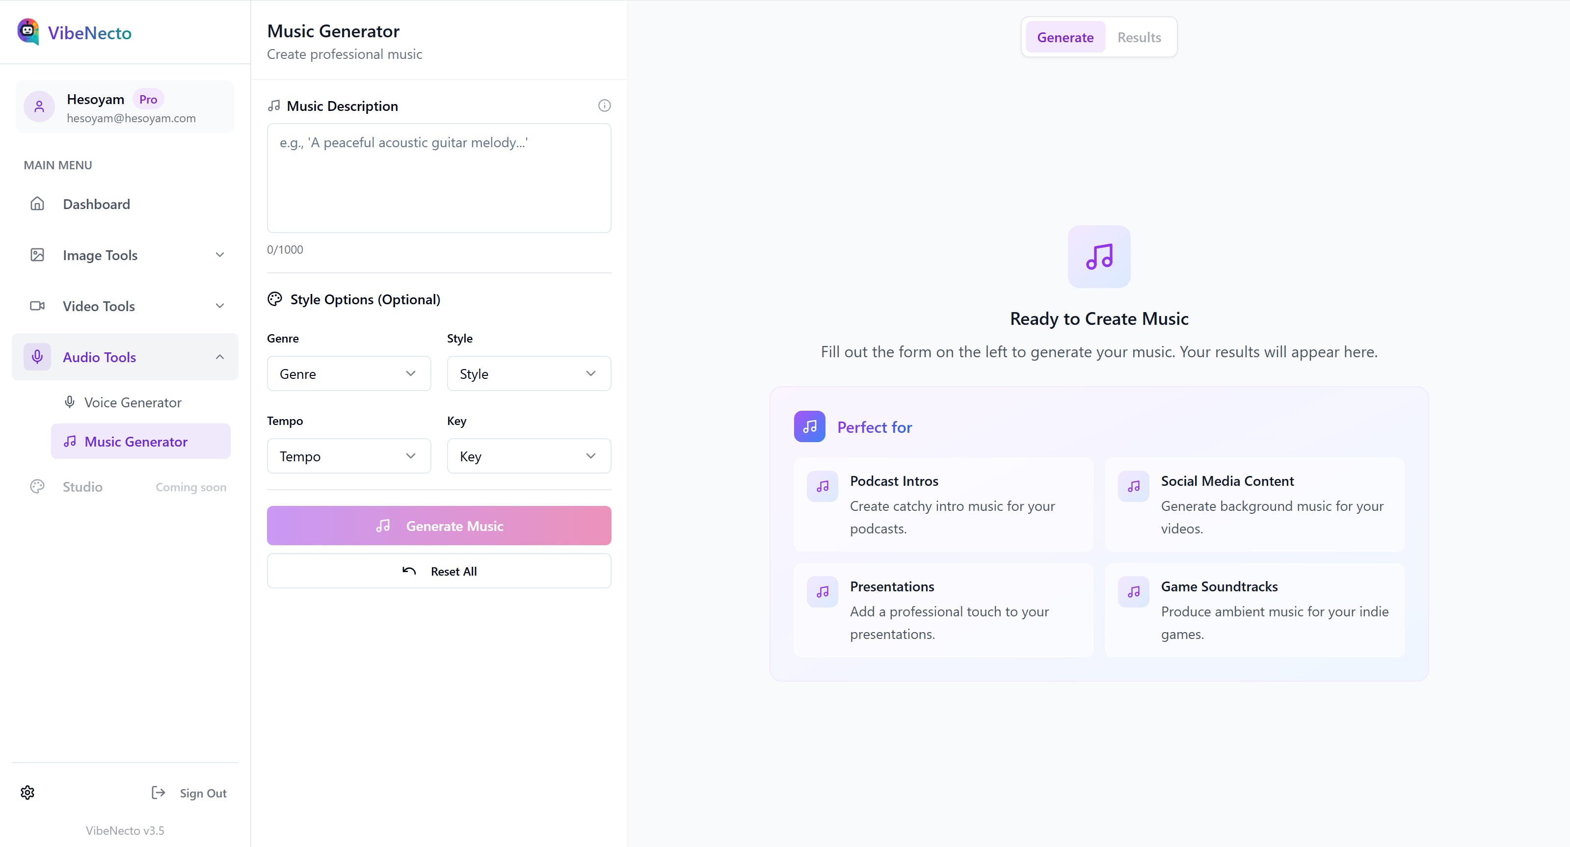
Task: Click the note icon inside Generate Music button
Action: (383, 526)
